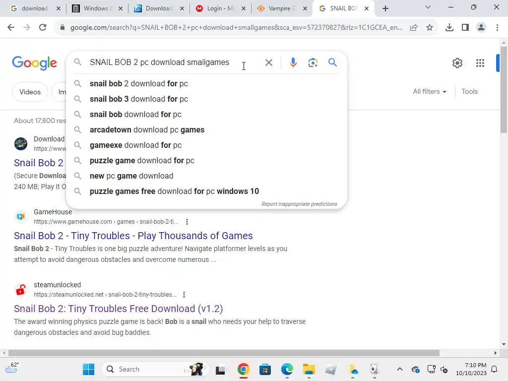Open Snail Bob 2: Tiny Troubles Free Download result
This screenshot has width=508, height=381.
[x=118, y=309]
